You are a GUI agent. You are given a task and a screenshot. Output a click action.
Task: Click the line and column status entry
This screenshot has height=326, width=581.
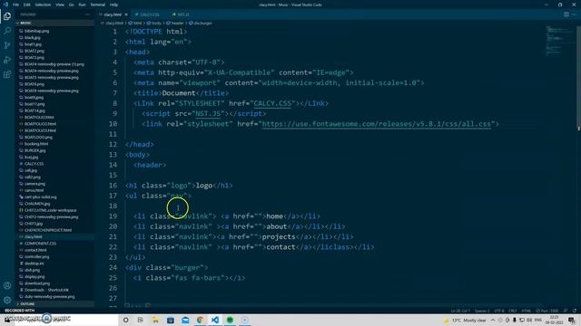coord(460,311)
